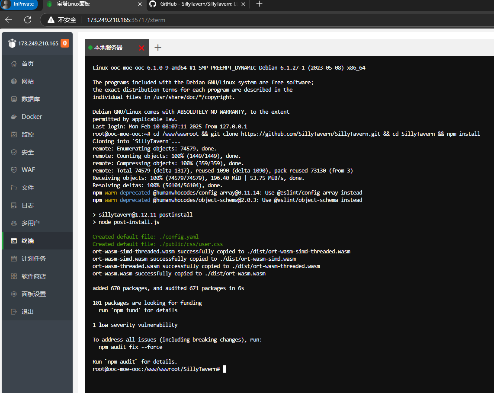Go to 软件商店 in sidebar
Image resolution: width=494 pixels, height=393 pixels.
pos(33,276)
